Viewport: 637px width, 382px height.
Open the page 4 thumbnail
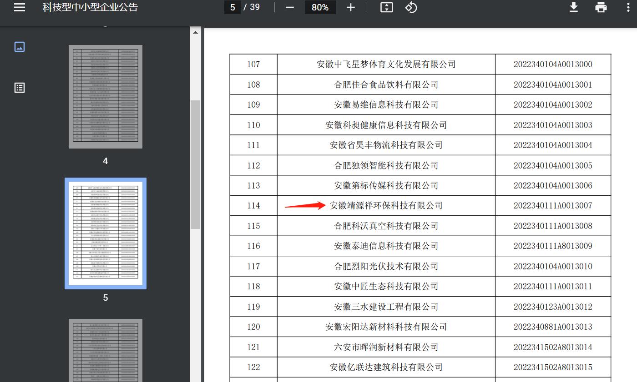point(106,97)
